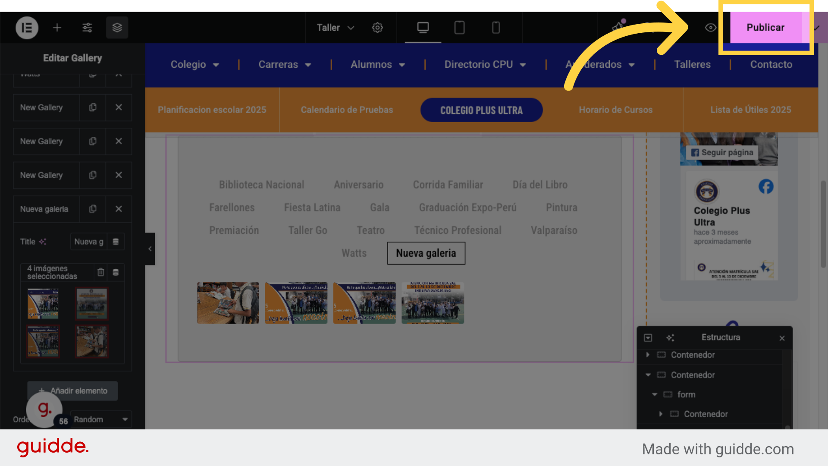Open the Facebook icon in the feed card
This screenshot has height=466, width=828.
point(766,187)
